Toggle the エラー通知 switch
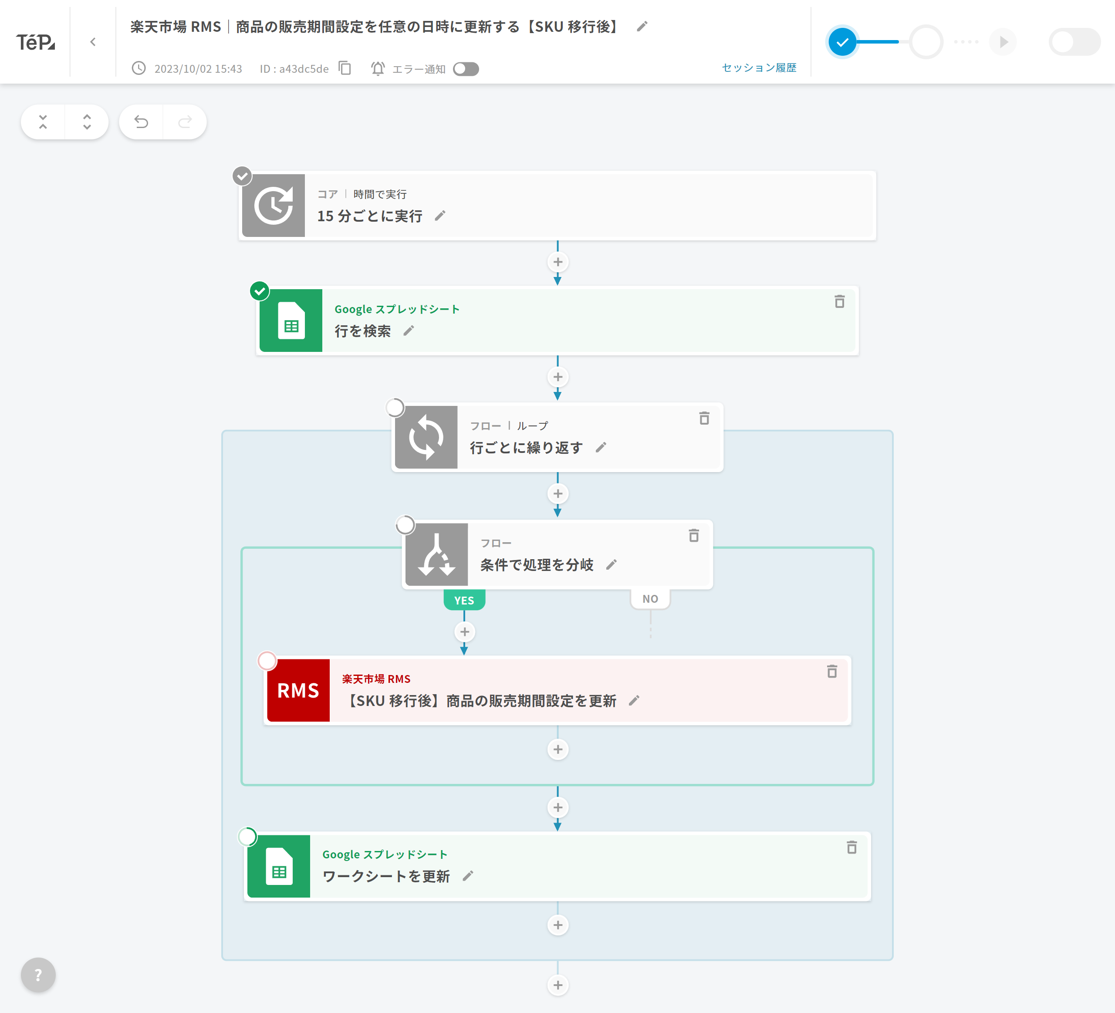Screen dimensions: 1115x1013 pyautogui.click(x=466, y=68)
